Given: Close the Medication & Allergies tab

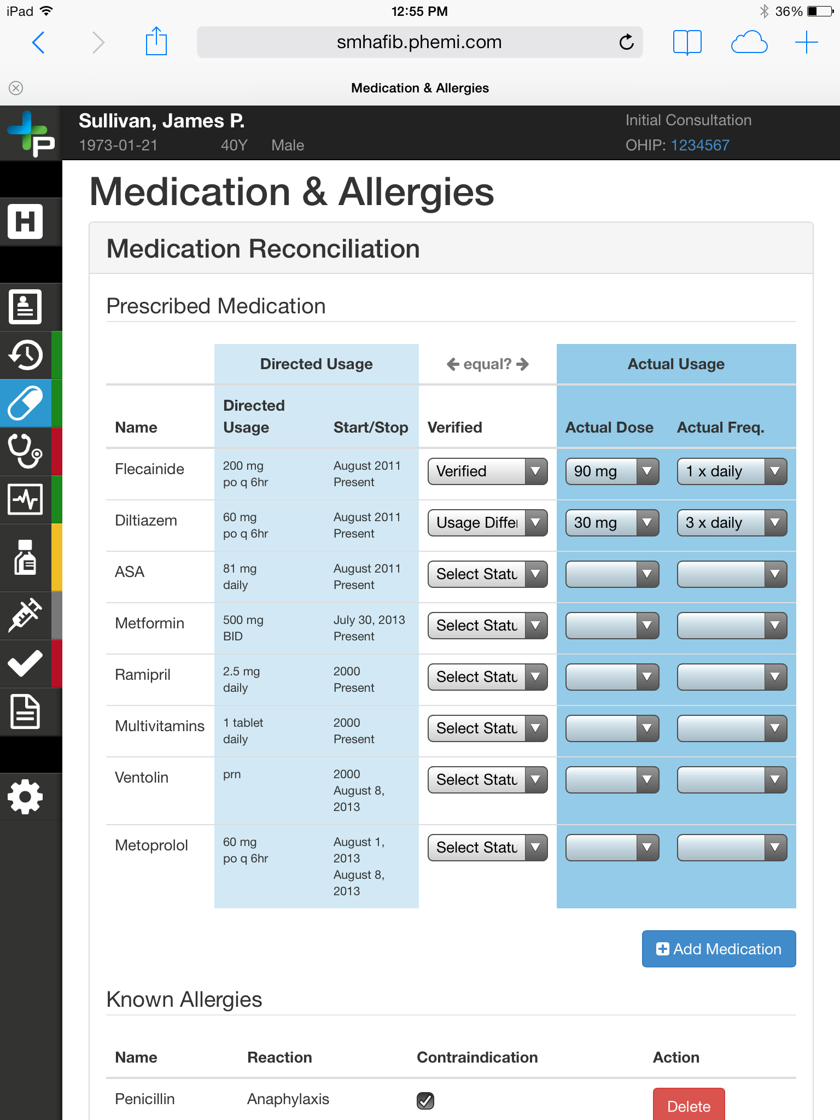Looking at the screenshot, I should 16,88.
